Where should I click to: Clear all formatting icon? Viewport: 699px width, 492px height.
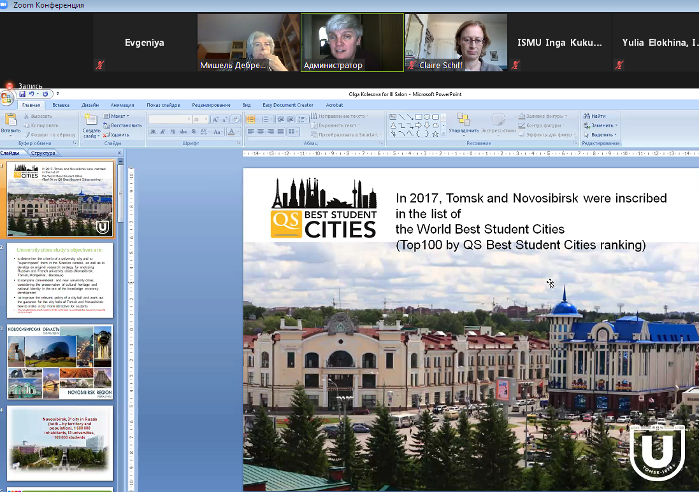click(x=236, y=119)
